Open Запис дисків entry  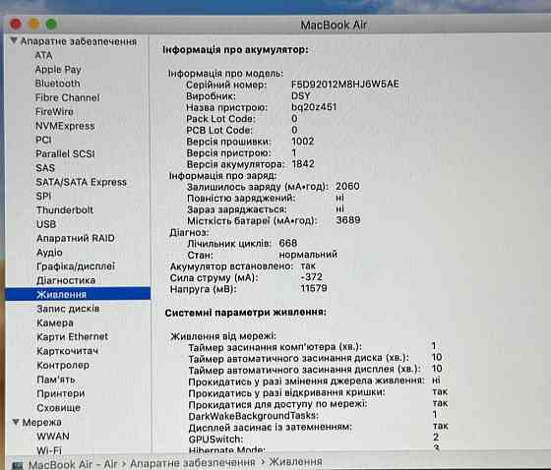pos(68,309)
